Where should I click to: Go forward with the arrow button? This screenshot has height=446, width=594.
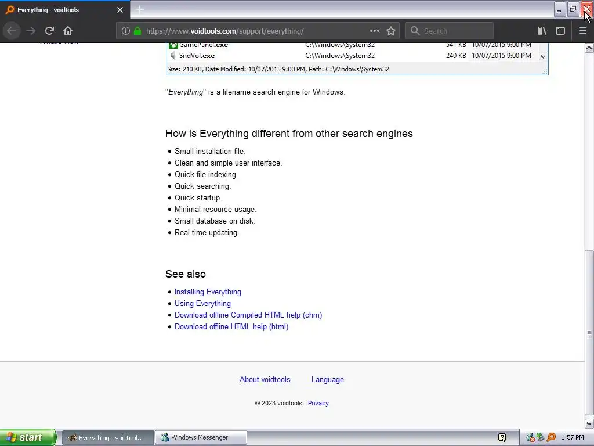[31, 31]
